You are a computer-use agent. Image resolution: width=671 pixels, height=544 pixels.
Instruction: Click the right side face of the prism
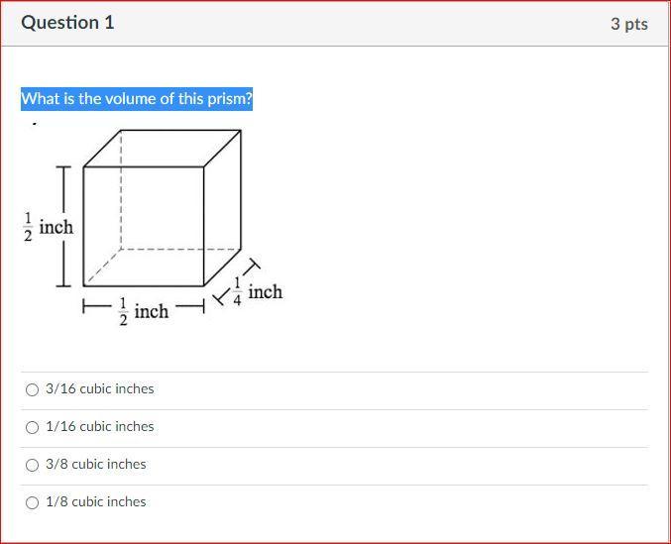coord(223,208)
